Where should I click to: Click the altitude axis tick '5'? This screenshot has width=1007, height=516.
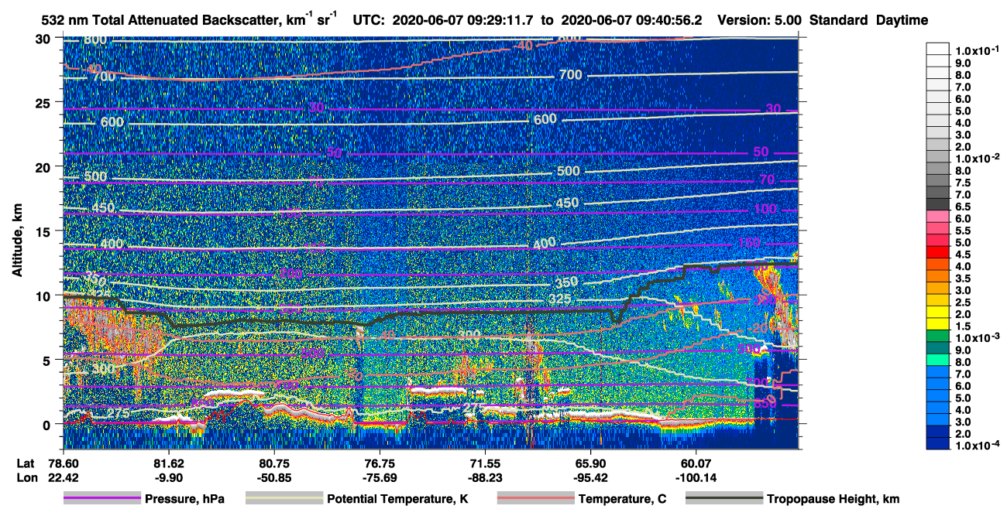47,360
